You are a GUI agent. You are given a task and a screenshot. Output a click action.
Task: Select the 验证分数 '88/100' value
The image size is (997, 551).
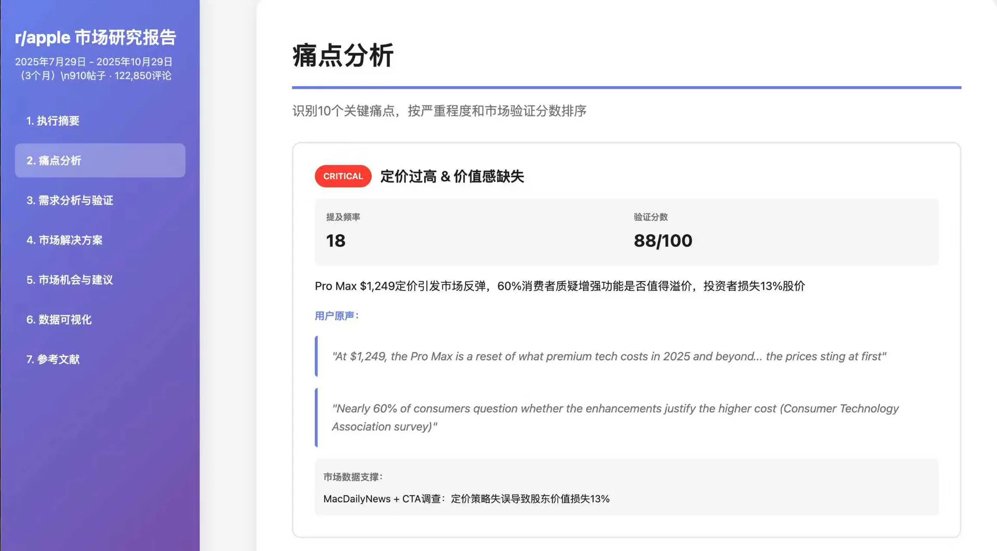[x=663, y=240]
